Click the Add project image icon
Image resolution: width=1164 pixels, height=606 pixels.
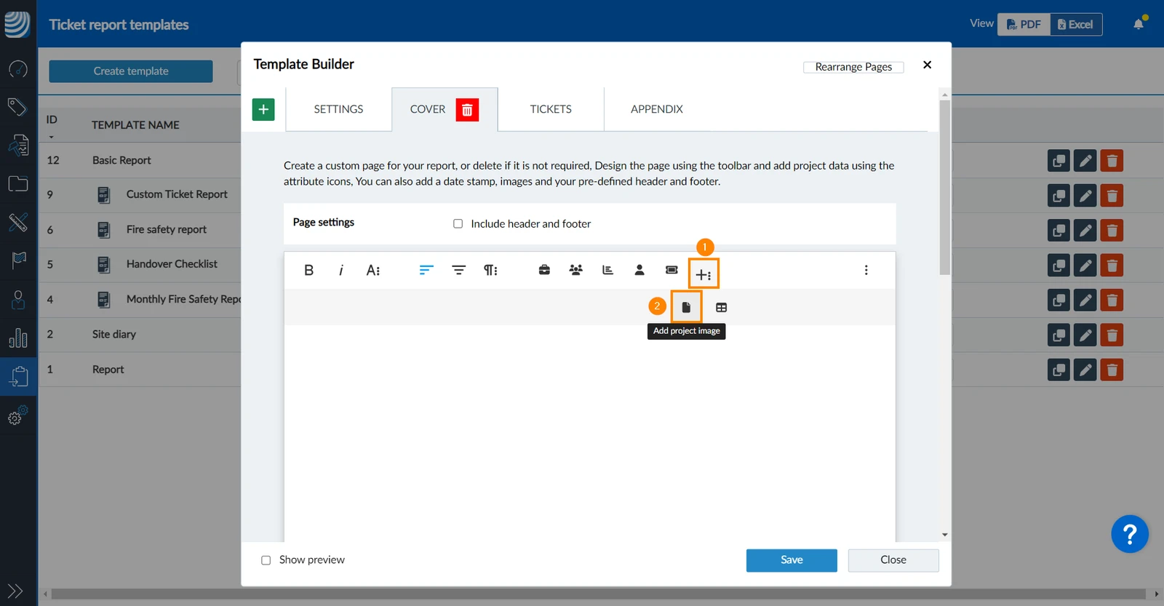686,307
